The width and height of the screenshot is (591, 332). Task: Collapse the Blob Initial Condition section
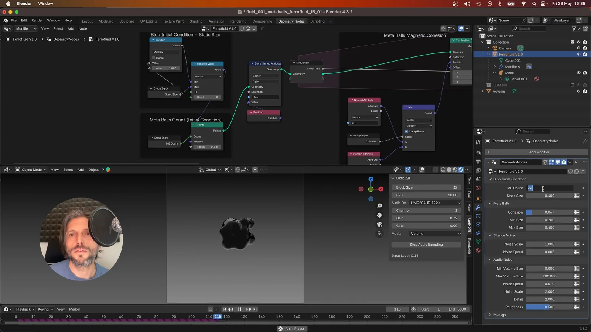(490, 179)
